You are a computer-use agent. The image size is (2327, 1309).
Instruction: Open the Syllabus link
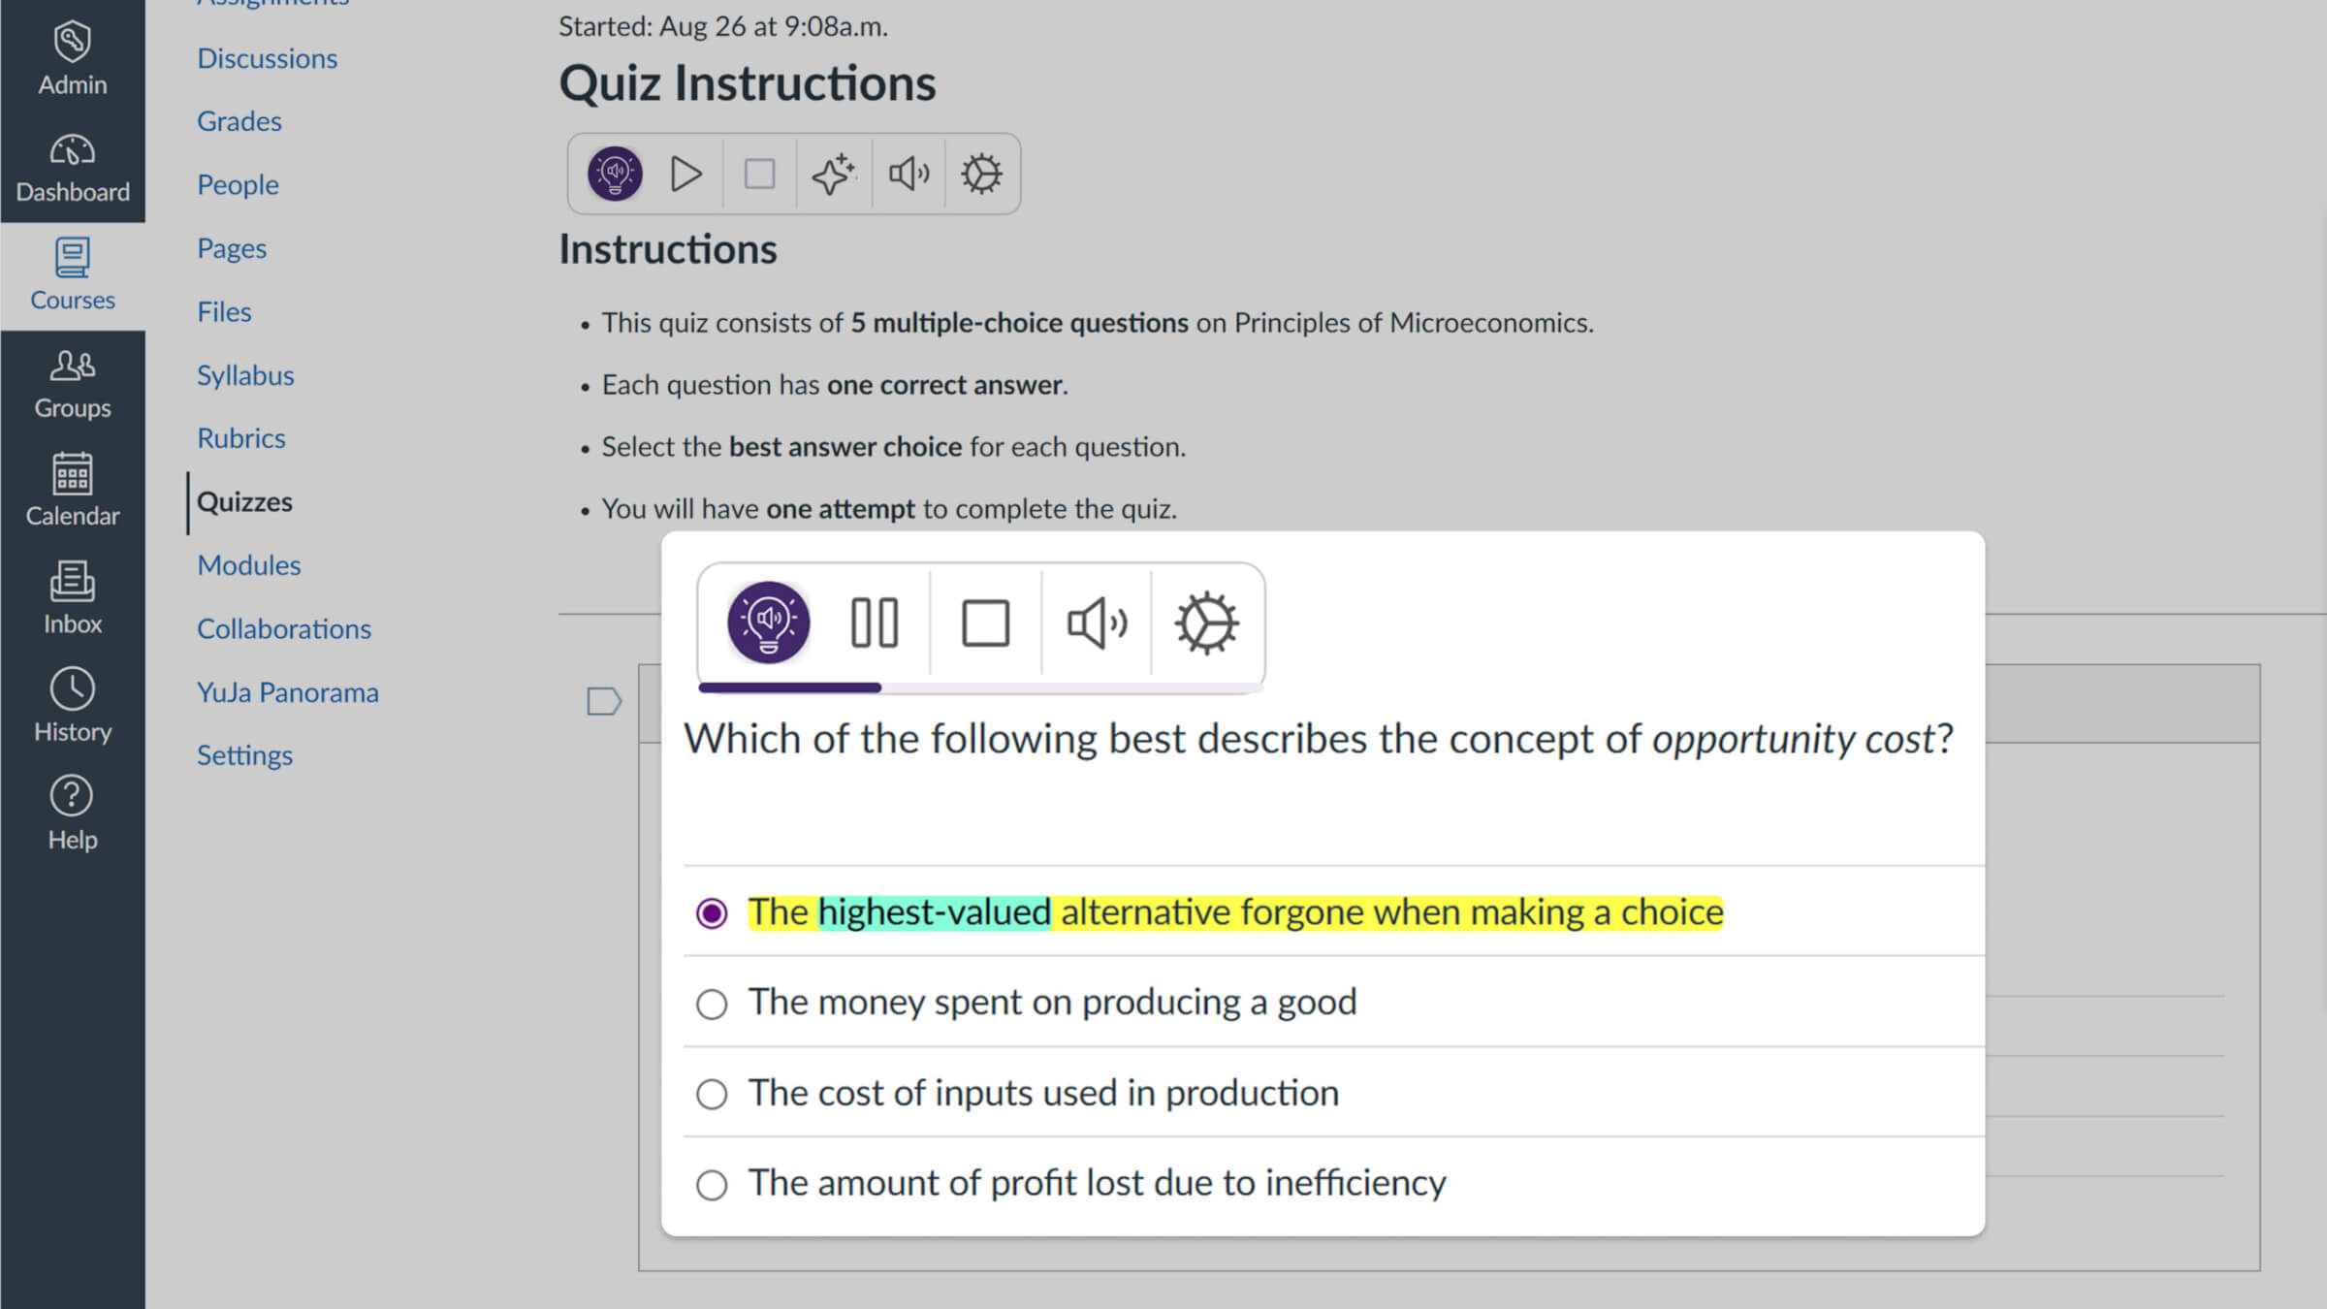(245, 375)
